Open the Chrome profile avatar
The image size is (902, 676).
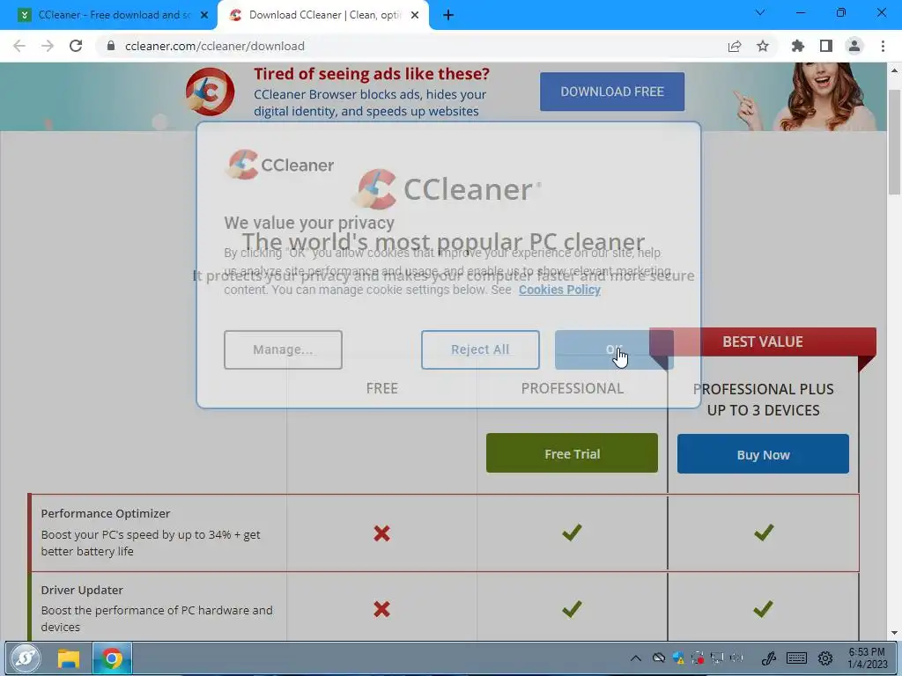pos(854,46)
